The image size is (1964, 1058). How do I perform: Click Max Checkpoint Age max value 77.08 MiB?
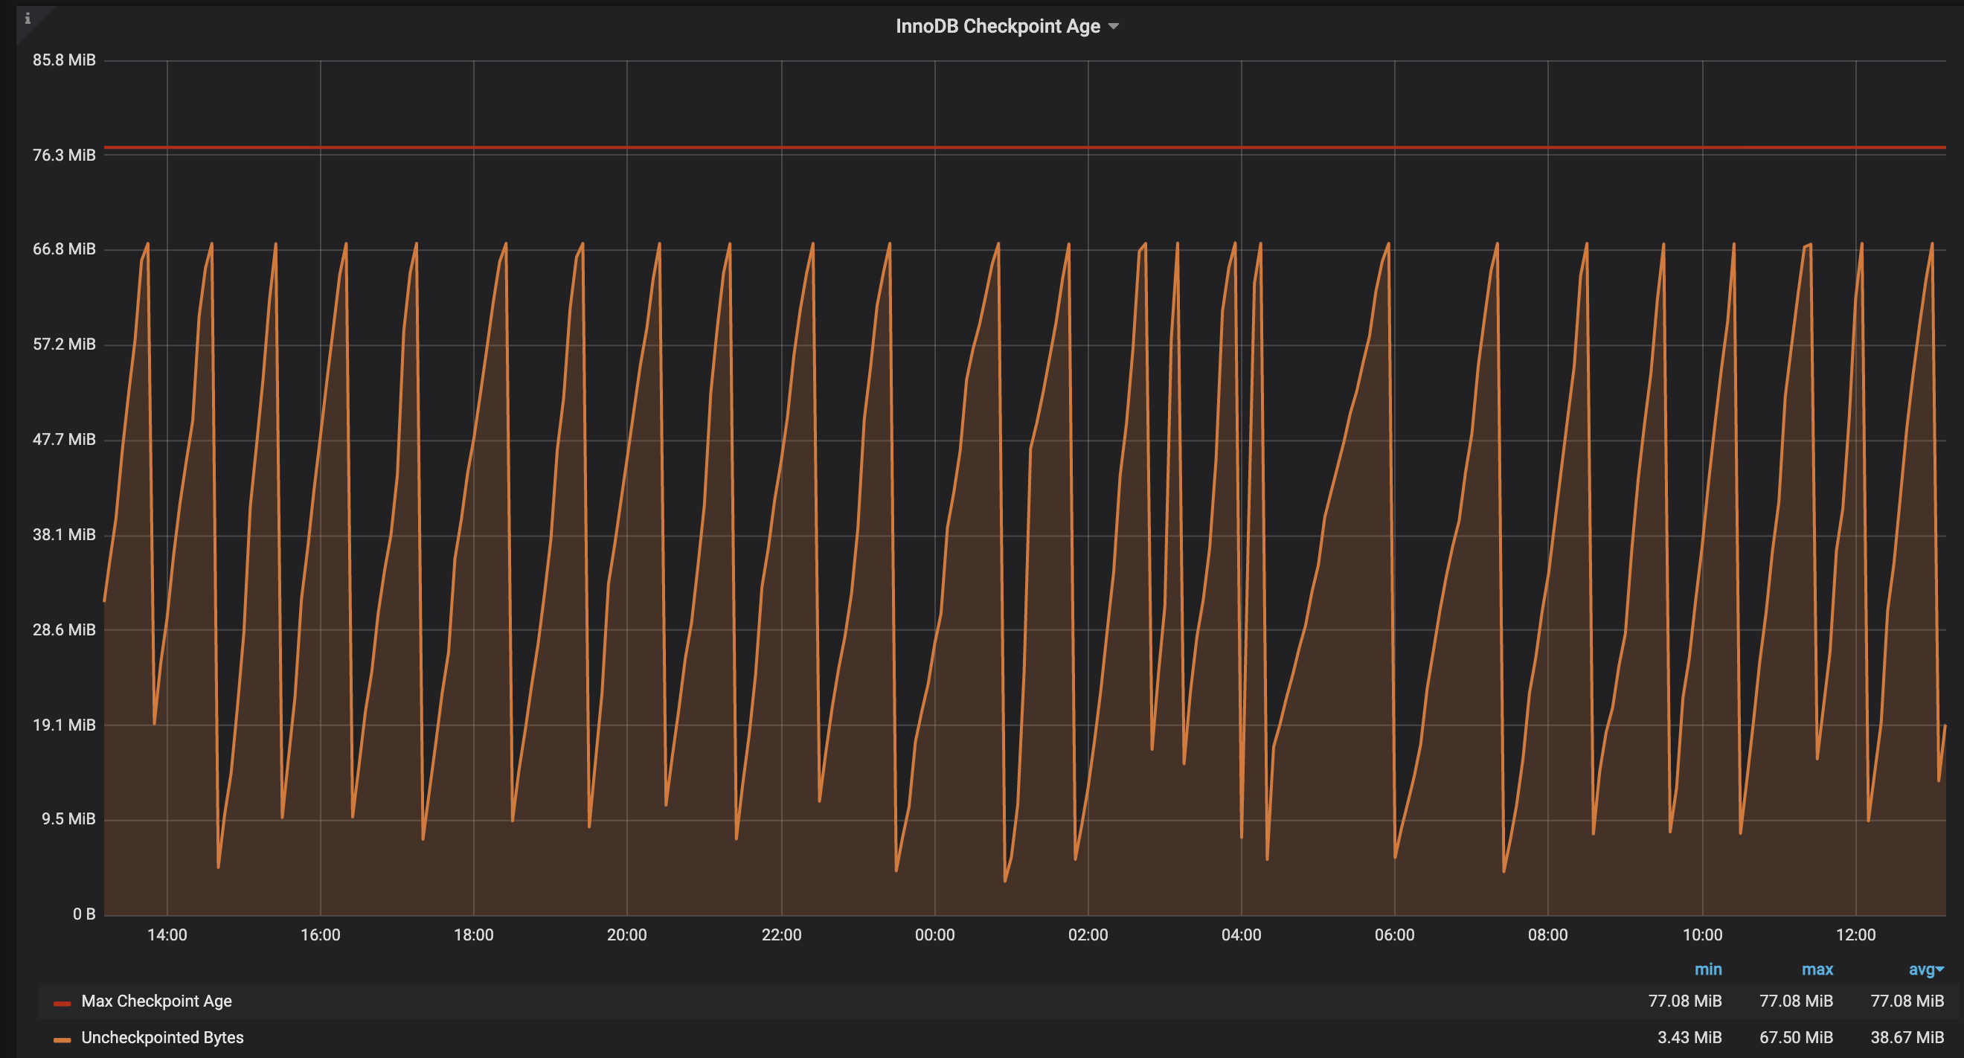pos(1796,1001)
